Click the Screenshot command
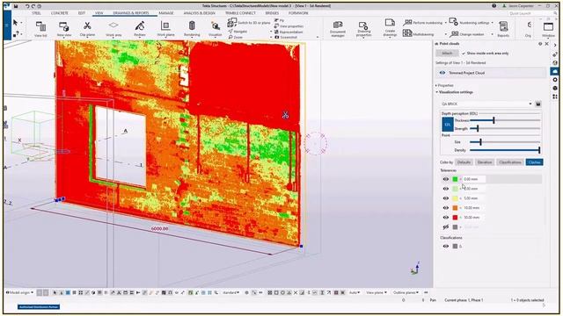 [x=286, y=37]
